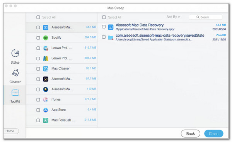The height and width of the screenshot is (142, 232).
Task: Click the Spotify app icon
Action: [46, 38]
